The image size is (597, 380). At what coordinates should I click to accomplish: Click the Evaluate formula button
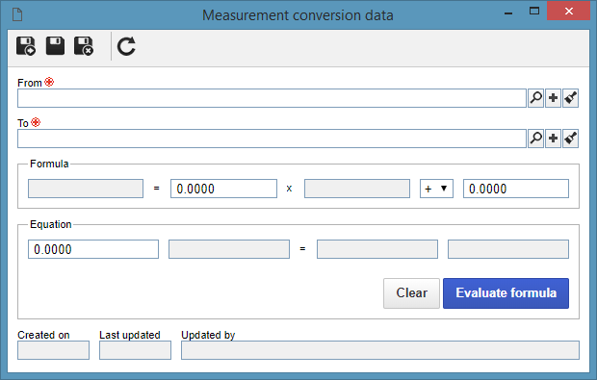(x=506, y=293)
